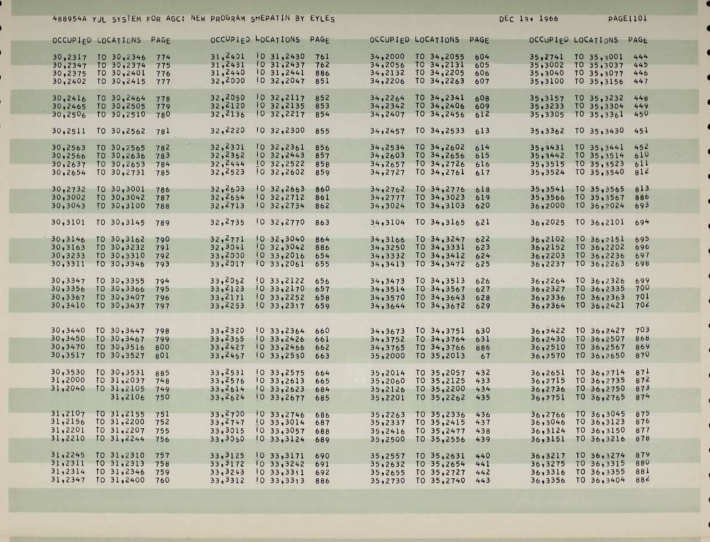This screenshot has height=542, width=710.
Task: Click the end address '34,3165'
Action: [x=448, y=222]
